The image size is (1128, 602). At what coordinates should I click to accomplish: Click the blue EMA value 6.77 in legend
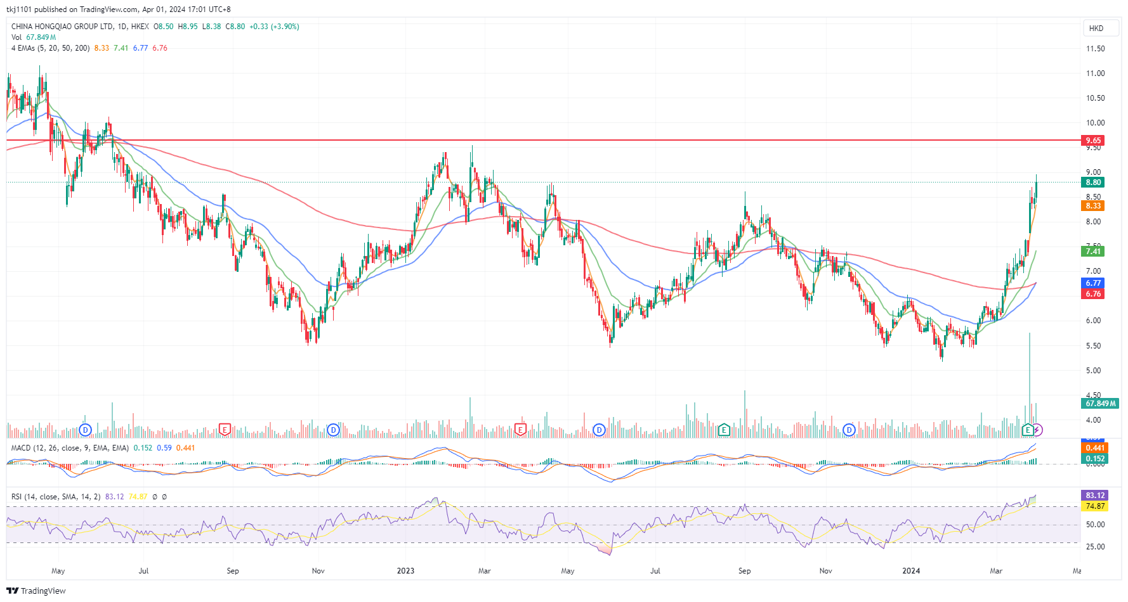pos(140,48)
